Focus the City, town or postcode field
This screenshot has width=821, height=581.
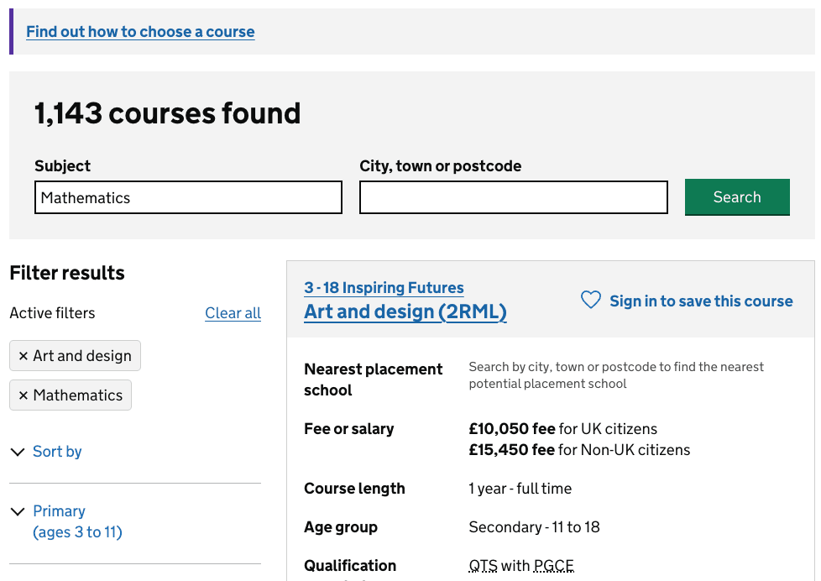tap(514, 197)
